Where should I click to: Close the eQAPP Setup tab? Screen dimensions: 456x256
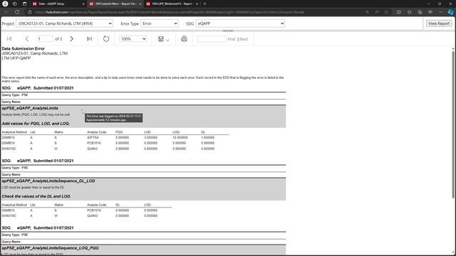click(83, 4)
